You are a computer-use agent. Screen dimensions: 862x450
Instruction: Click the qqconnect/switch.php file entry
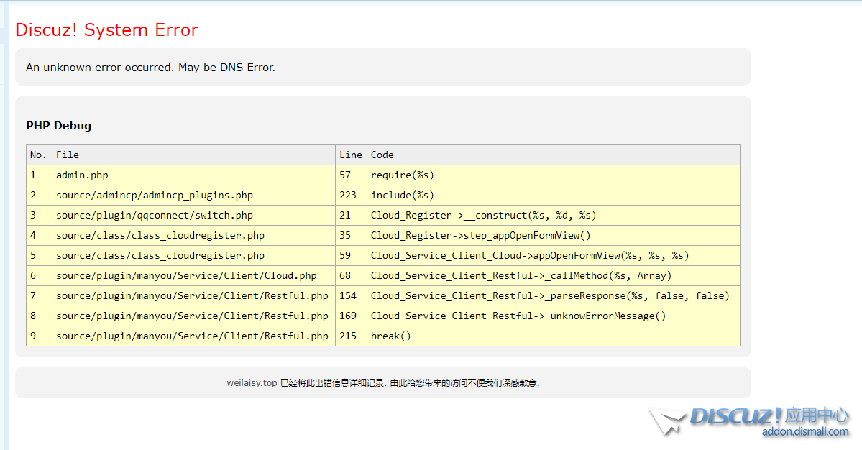pos(155,216)
